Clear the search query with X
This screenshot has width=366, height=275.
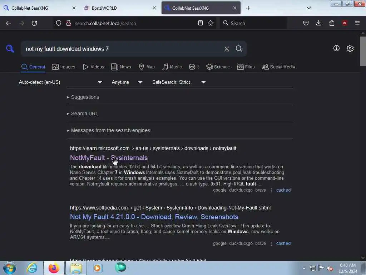point(227,49)
